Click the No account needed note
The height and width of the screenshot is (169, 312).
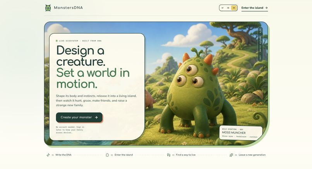coord(70,130)
